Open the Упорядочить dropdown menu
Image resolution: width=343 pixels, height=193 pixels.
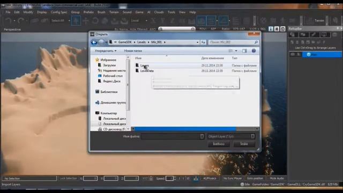[106, 51]
